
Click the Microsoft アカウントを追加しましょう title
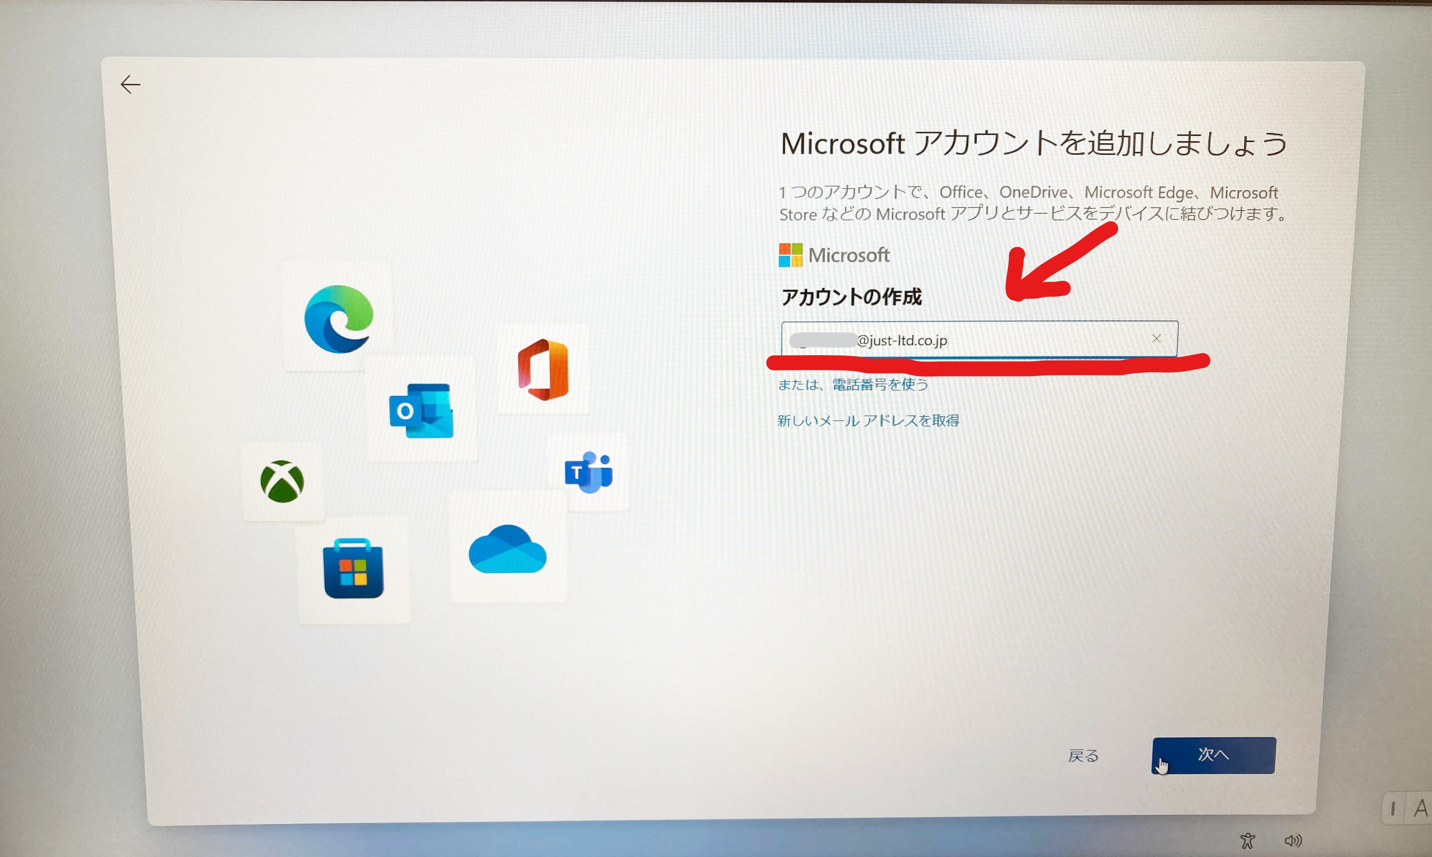tap(1034, 143)
